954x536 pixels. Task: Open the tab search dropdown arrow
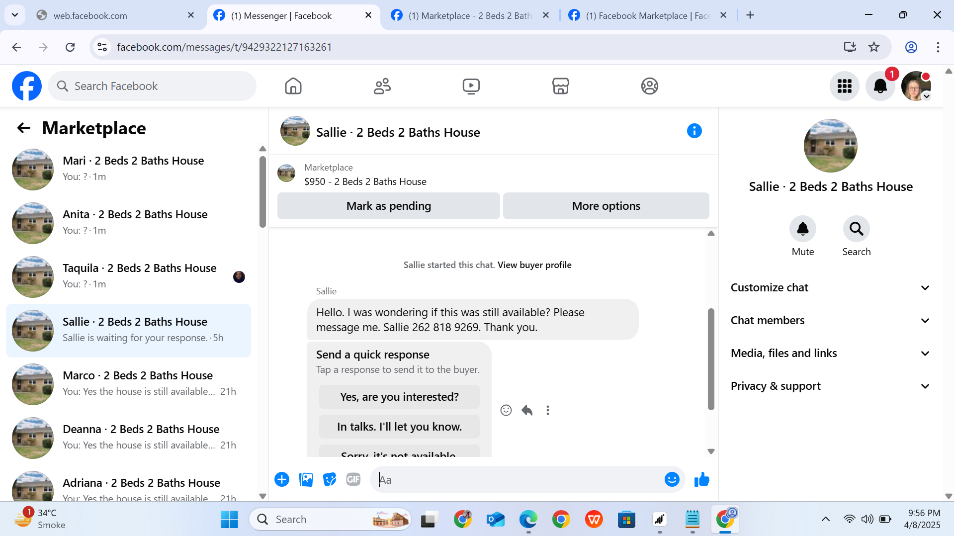point(15,15)
